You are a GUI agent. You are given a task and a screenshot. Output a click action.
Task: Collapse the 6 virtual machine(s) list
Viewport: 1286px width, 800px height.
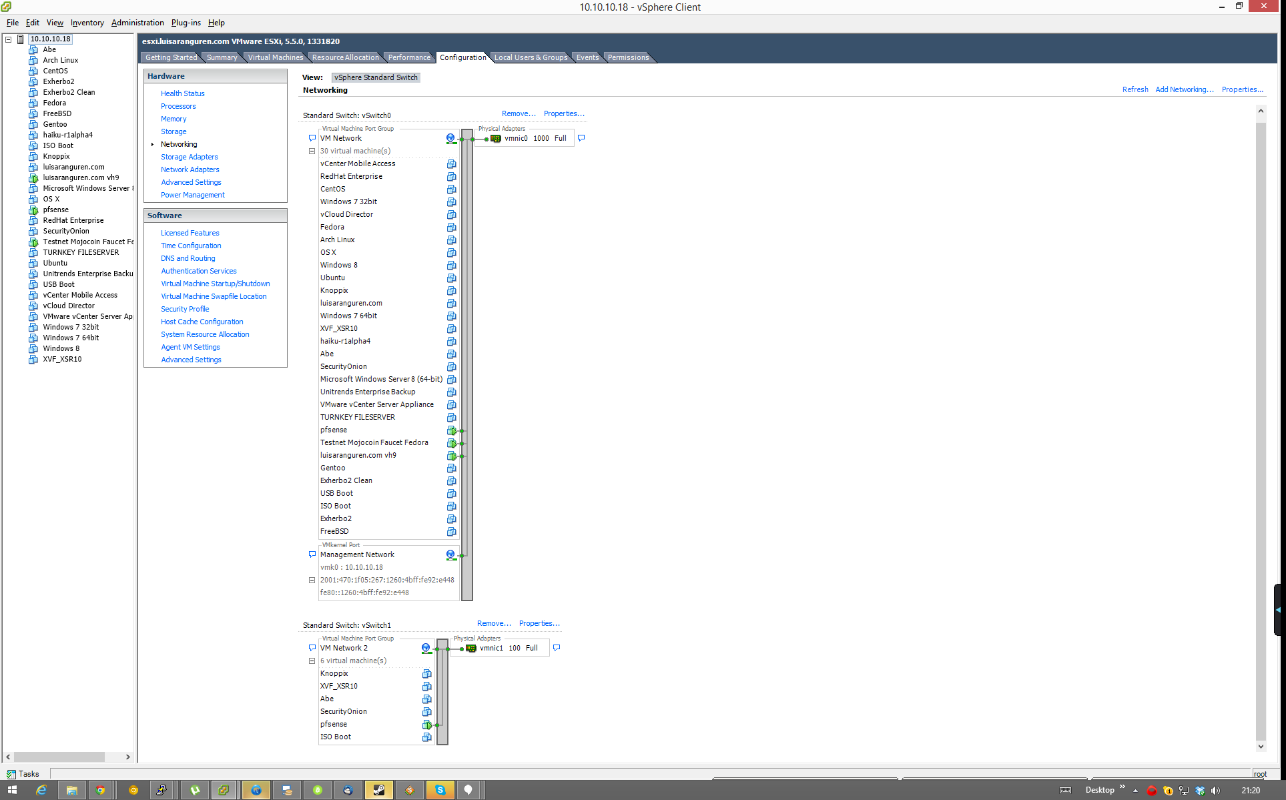312,661
